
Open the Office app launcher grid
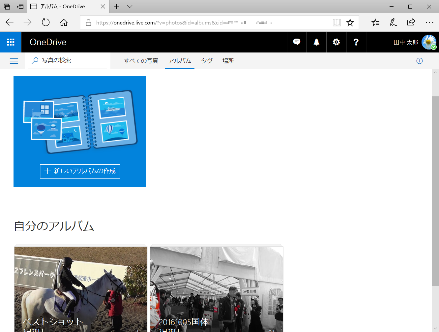[x=11, y=42]
